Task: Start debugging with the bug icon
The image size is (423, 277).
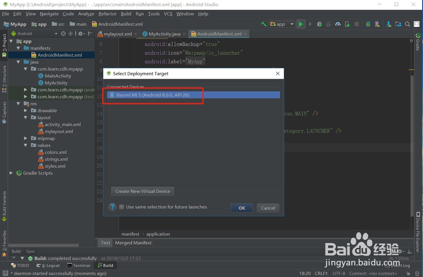Action: (x=319, y=24)
